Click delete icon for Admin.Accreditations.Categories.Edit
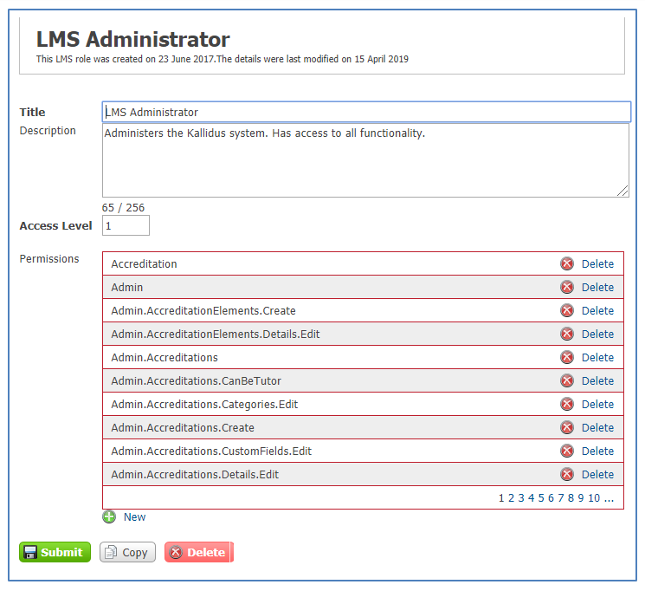Viewport: 645px width, 591px height. tap(567, 405)
